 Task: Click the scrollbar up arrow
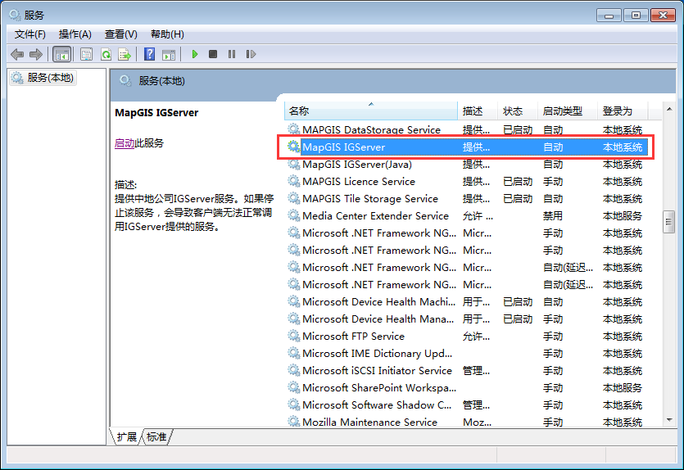pyautogui.click(x=669, y=109)
